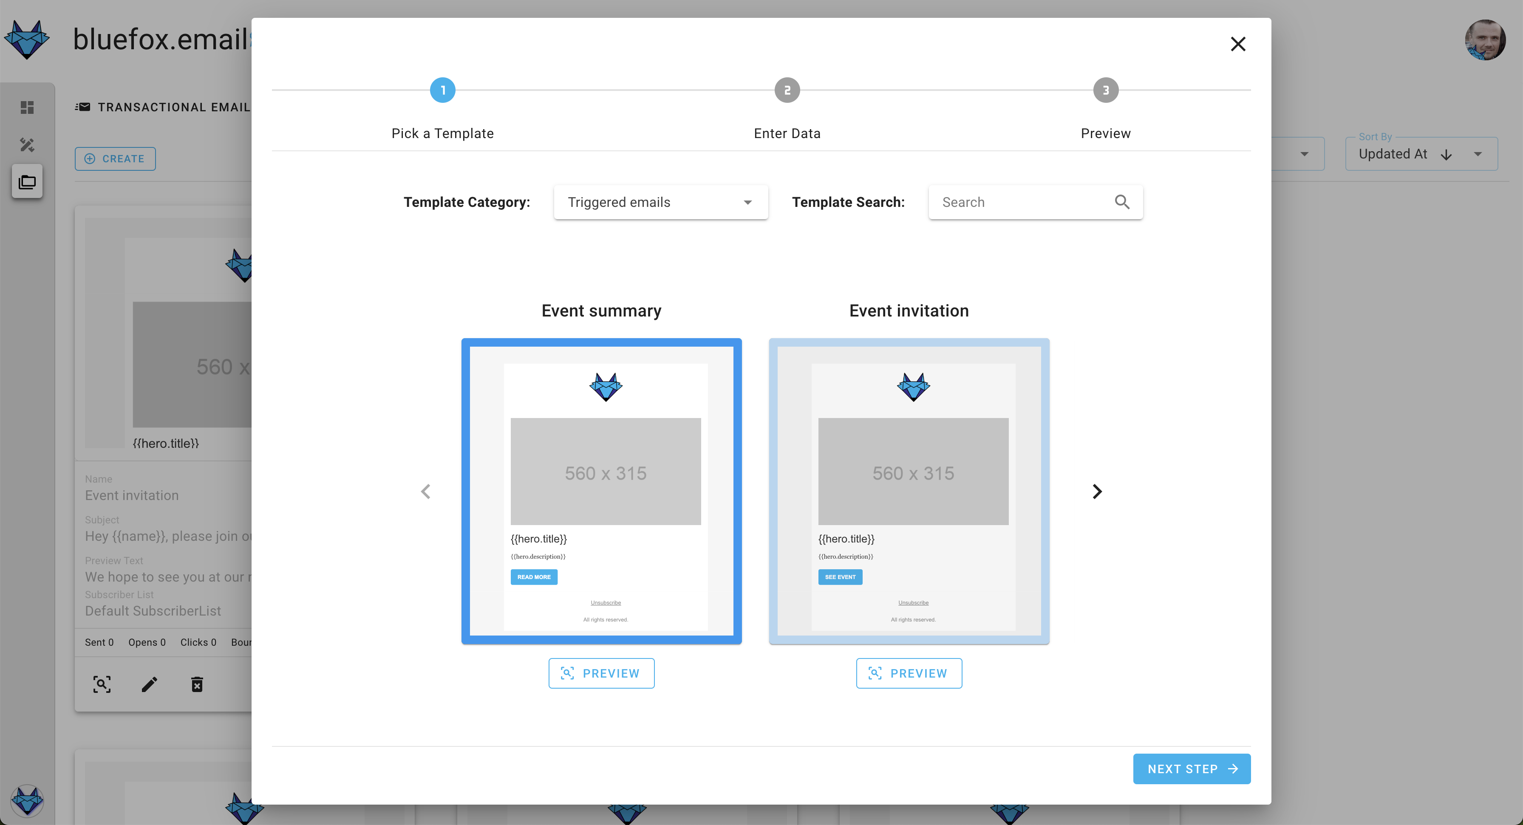Screen dimensions: 1523x825
Task: Click the READ MORE button in Event summary
Action: (x=534, y=577)
